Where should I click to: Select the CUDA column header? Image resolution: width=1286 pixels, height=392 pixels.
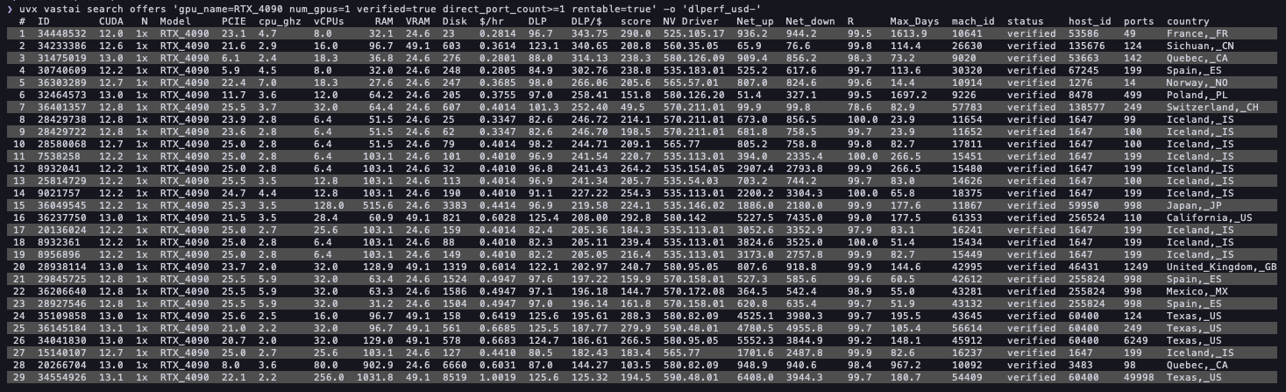[110, 21]
